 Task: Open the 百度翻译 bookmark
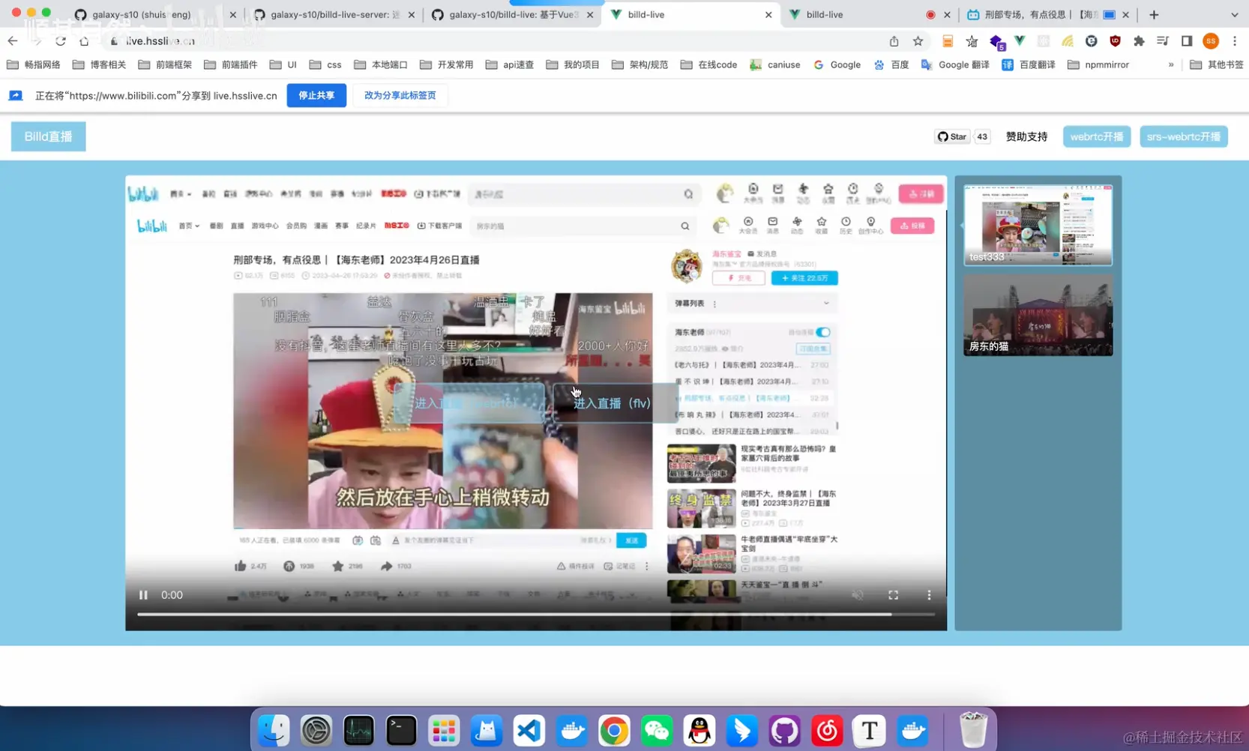(1029, 64)
